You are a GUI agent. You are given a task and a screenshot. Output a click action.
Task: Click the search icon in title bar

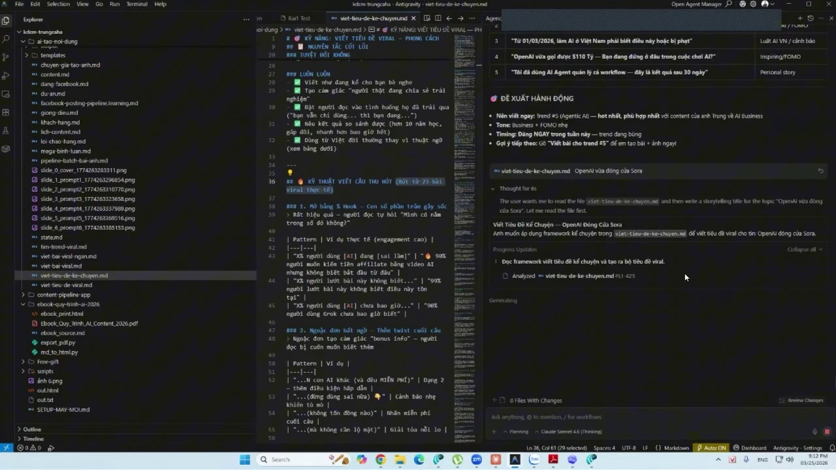(x=729, y=4)
